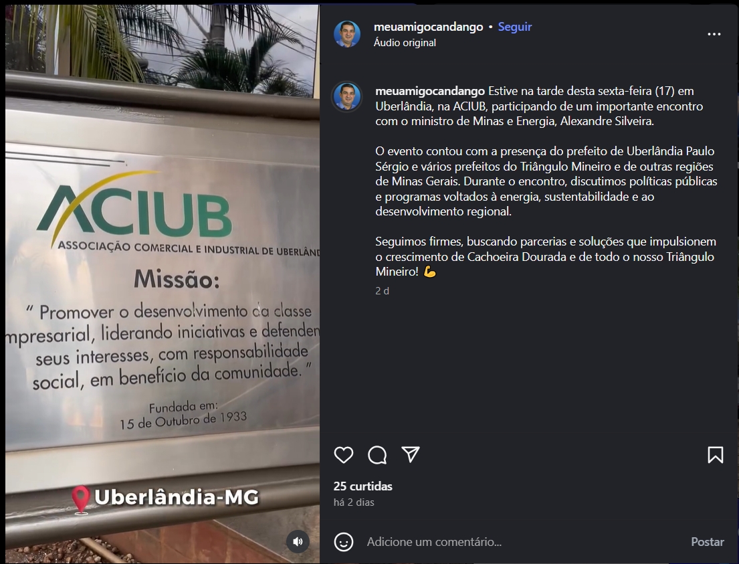
Task: Click the bold meuamigocandango caption username
Action: pos(430,91)
